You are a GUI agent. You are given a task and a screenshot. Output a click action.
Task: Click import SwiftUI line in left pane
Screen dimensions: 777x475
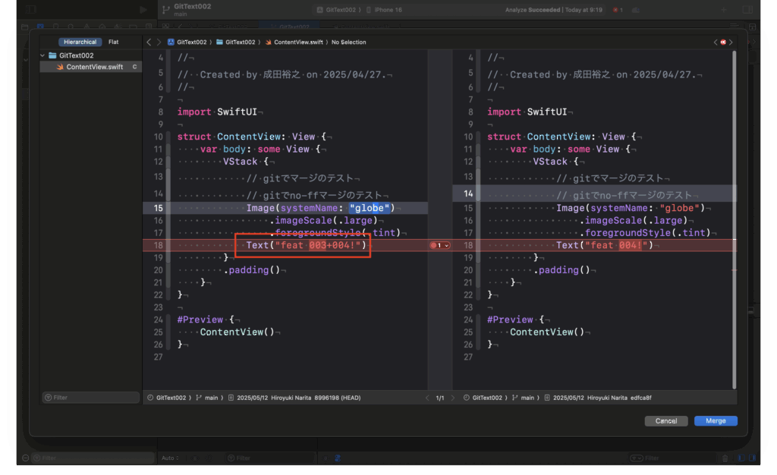[218, 112]
